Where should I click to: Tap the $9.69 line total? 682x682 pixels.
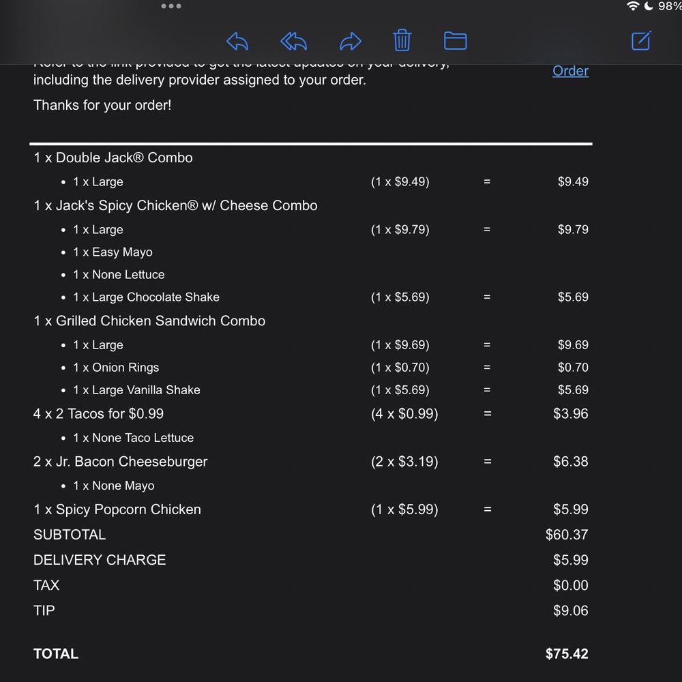point(573,345)
